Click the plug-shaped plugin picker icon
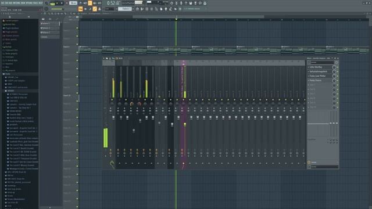 coord(166,9)
